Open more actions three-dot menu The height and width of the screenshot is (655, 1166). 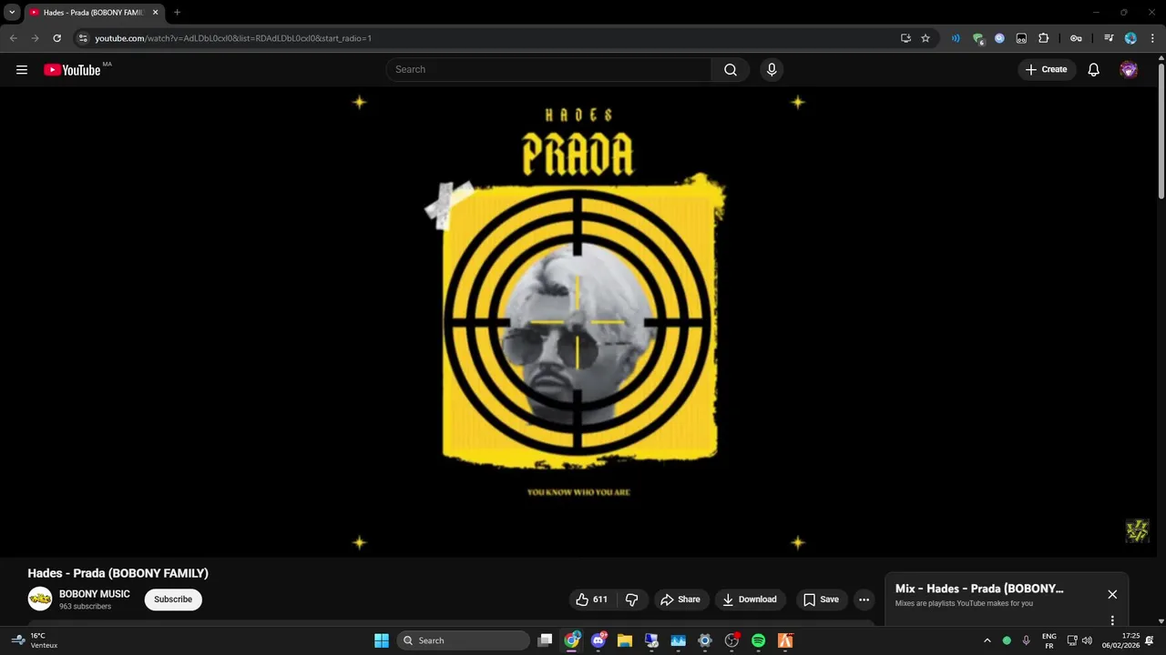point(864,600)
